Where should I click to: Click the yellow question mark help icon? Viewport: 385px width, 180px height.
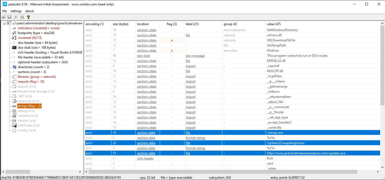click(x=28, y=17)
